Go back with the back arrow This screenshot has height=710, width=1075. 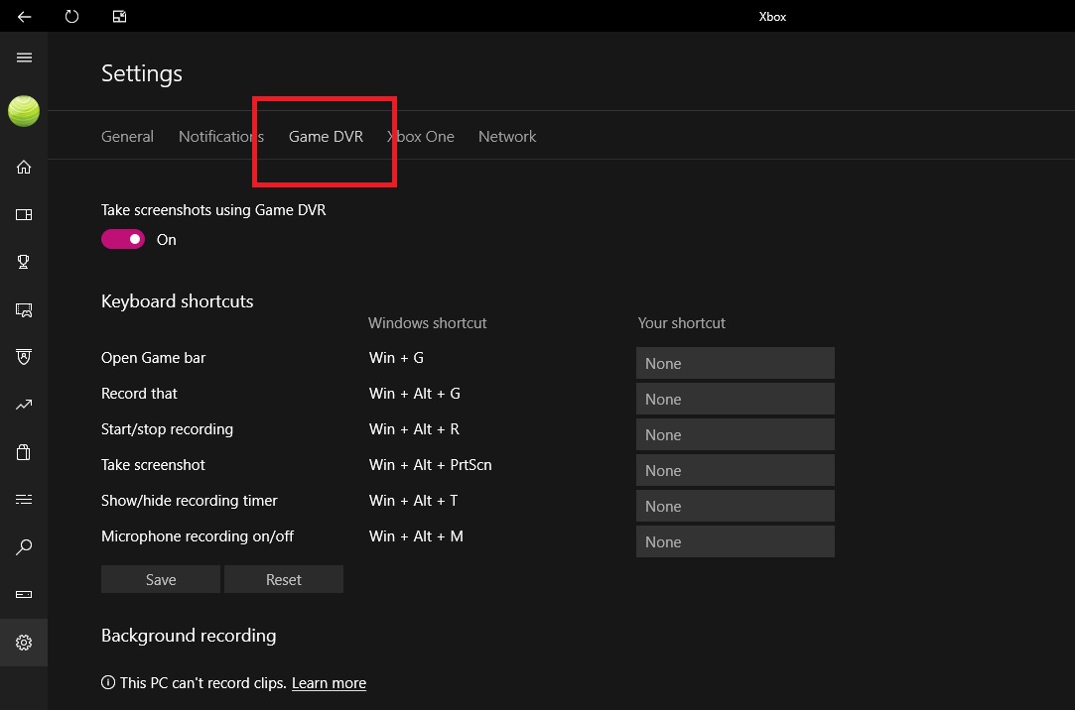[x=24, y=17]
